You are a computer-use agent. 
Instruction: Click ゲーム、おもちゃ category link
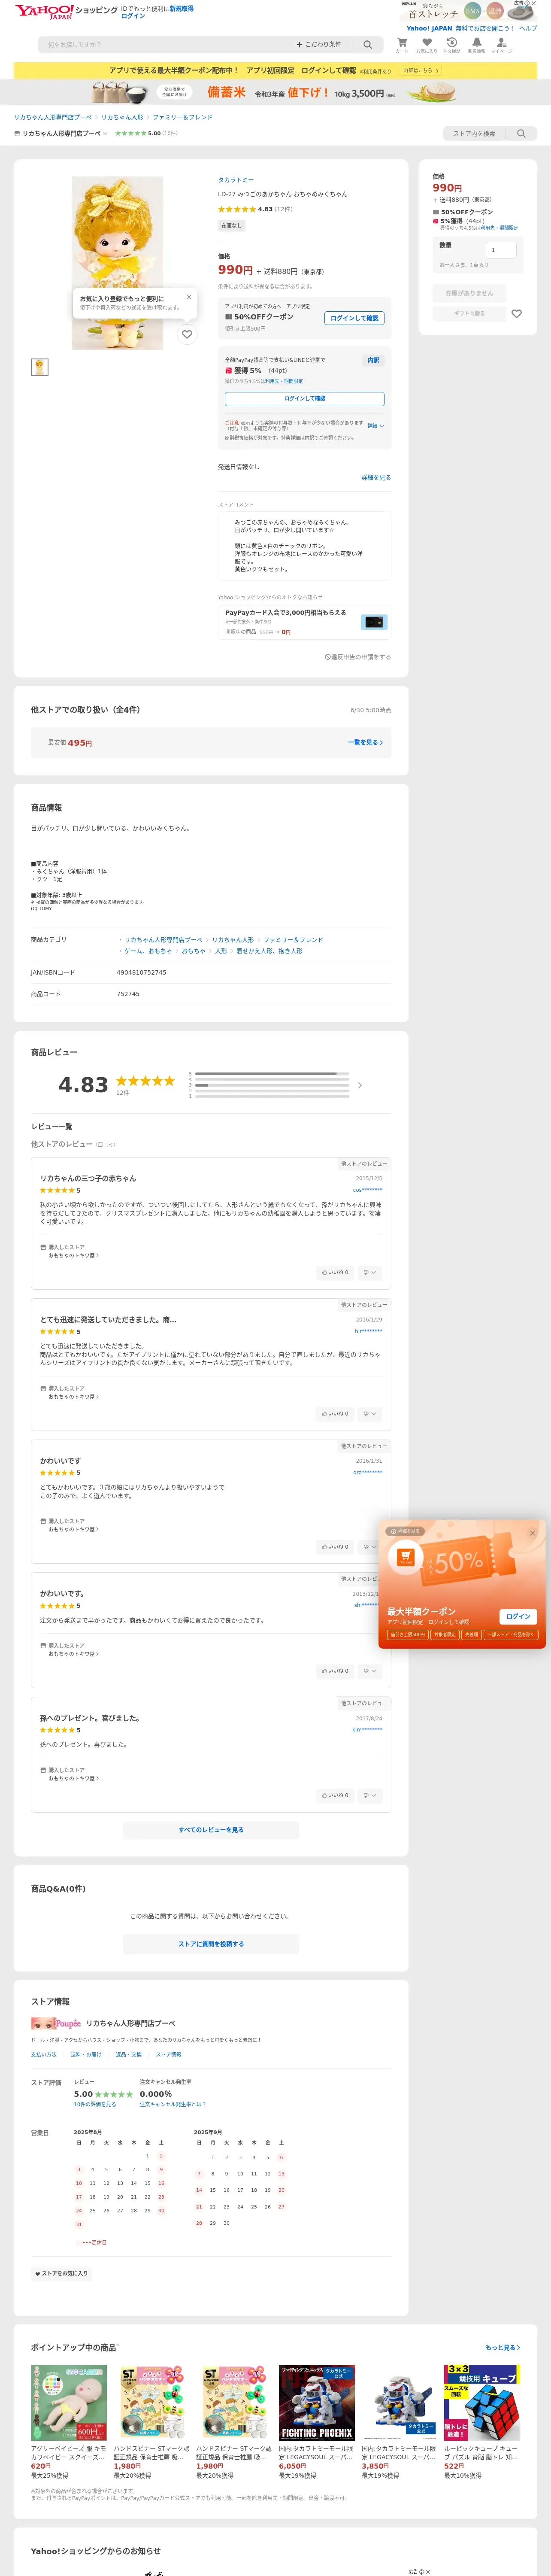(148, 951)
